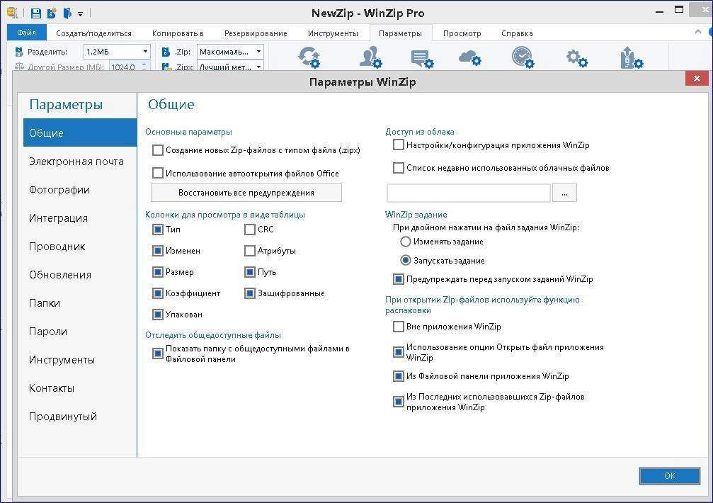Click the OK button
This screenshot has width=713, height=503.
pos(669,475)
